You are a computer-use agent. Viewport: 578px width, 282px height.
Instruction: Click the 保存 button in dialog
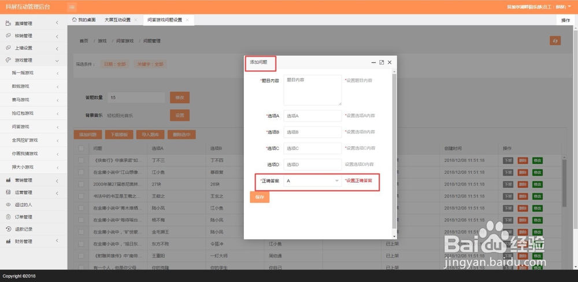(x=260, y=197)
